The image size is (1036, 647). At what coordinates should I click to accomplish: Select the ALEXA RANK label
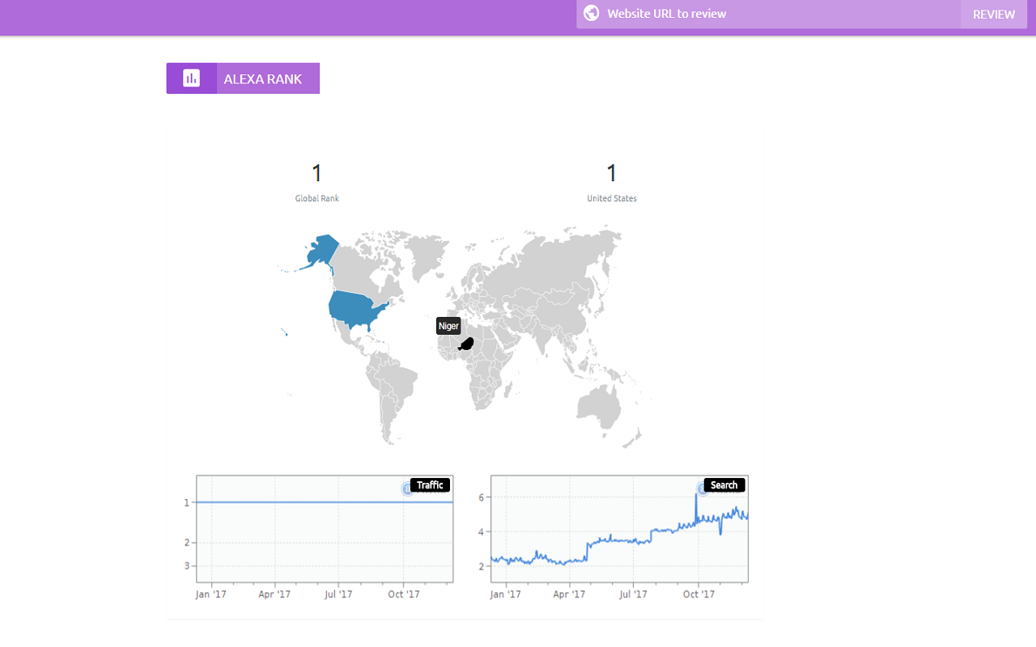tap(263, 78)
